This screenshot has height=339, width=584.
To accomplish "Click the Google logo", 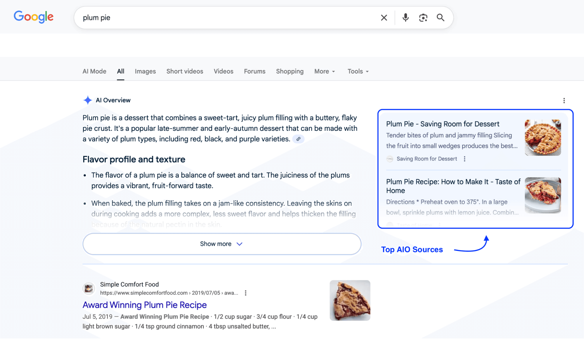I will point(34,17).
